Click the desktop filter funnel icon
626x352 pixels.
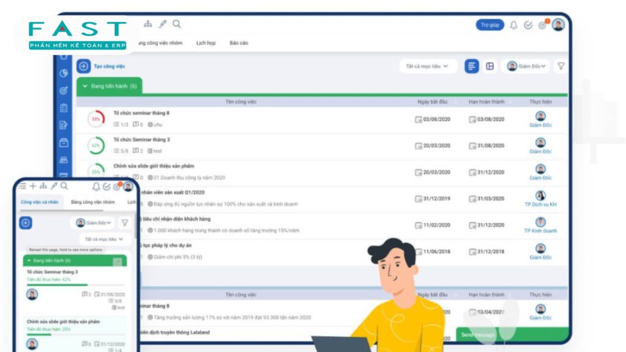pos(561,66)
